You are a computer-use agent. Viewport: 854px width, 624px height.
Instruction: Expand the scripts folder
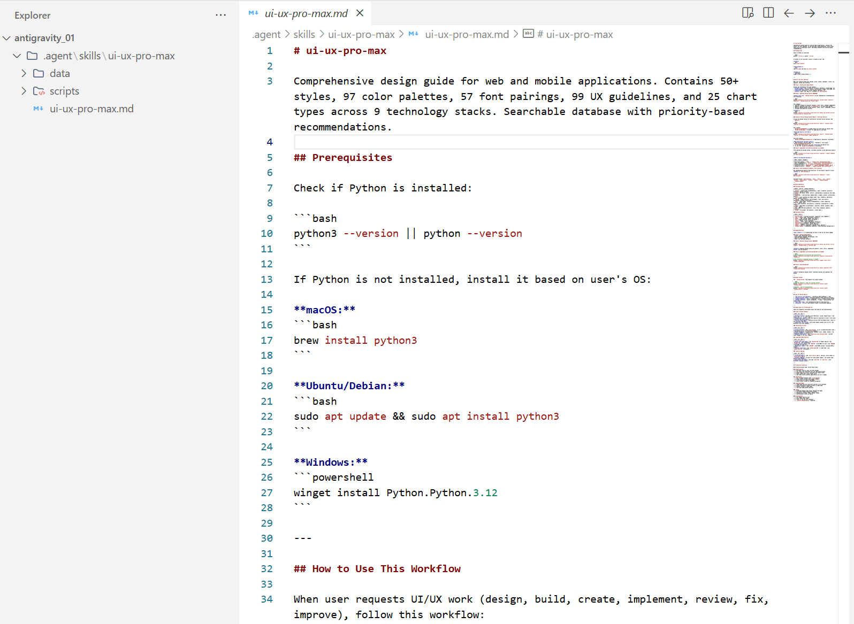tap(24, 91)
